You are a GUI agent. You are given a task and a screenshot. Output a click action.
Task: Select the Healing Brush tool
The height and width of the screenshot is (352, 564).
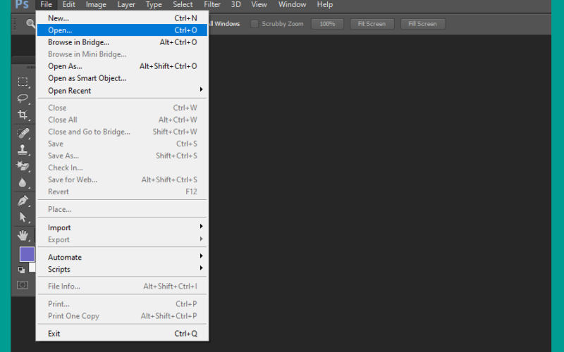click(x=23, y=133)
